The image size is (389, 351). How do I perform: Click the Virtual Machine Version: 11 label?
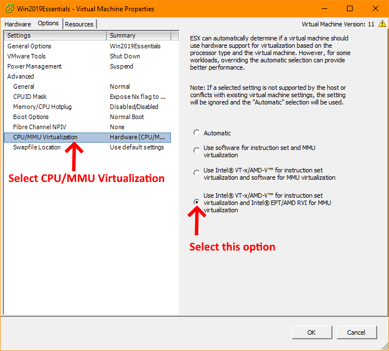(x=338, y=24)
